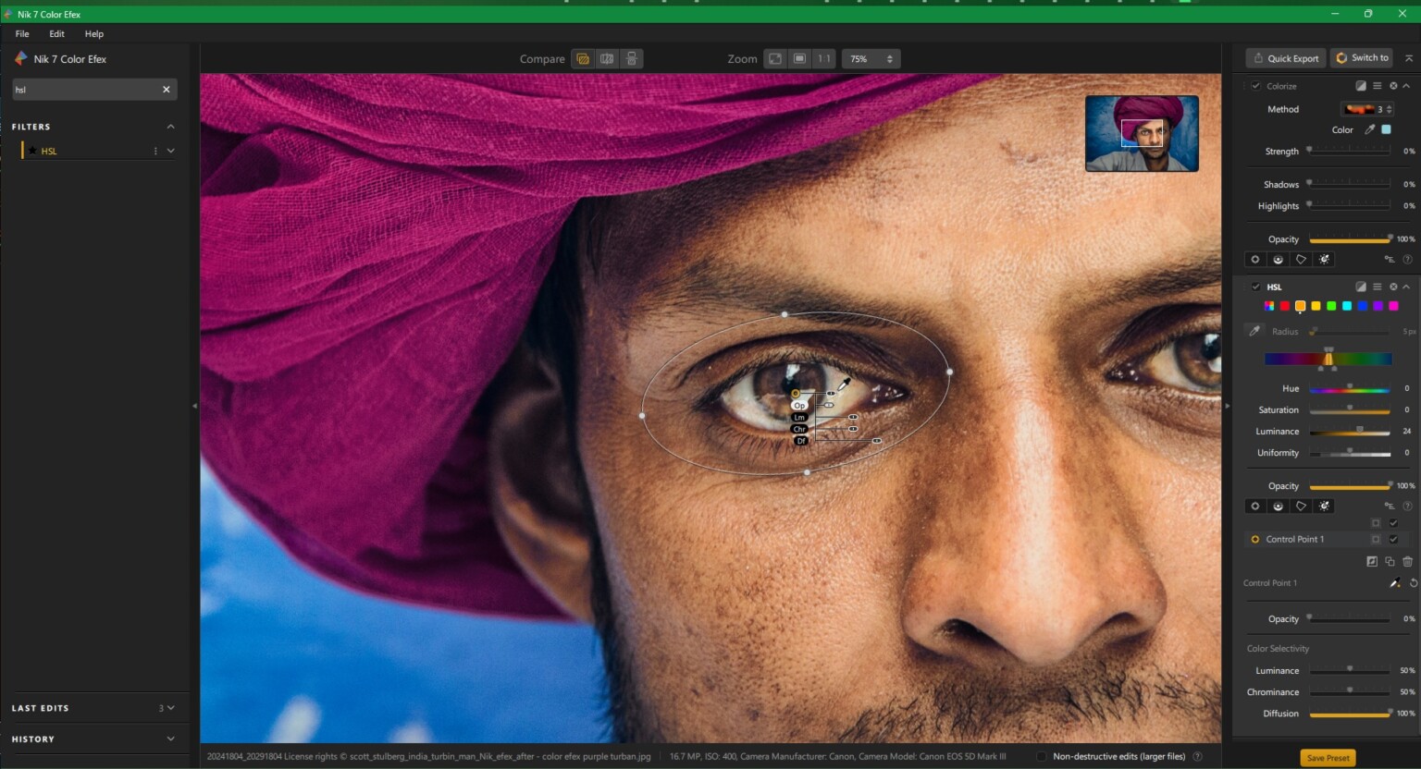1421x769 pixels.
Task: Open the polygon mask tool
Action: point(1301,506)
